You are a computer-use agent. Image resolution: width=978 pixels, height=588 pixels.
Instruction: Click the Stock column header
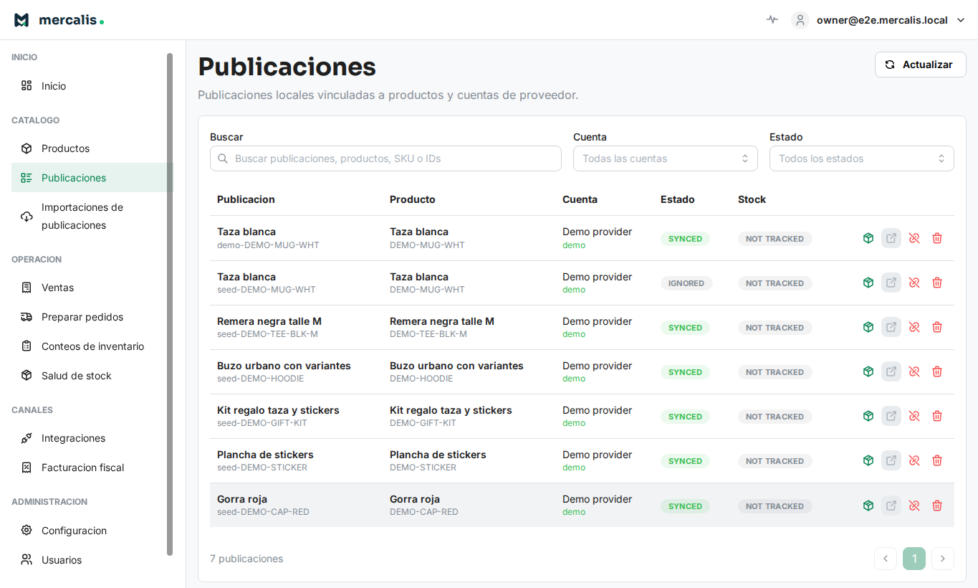[752, 199]
